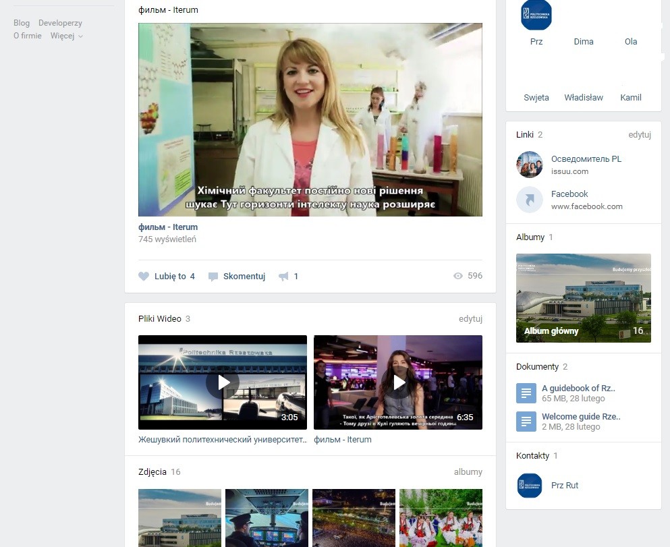
Task: Open the albumy link beside Zdjęcia
Action: tap(468, 472)
